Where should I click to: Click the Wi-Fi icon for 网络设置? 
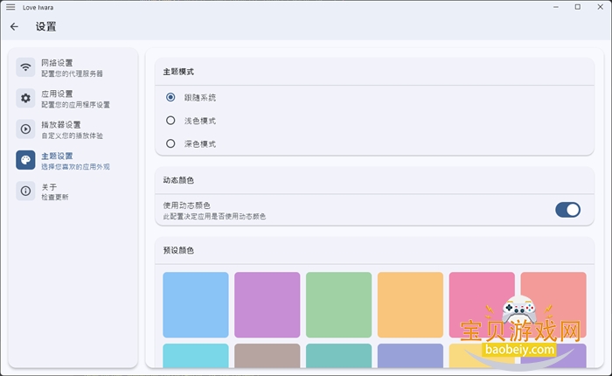click(26, 67)
